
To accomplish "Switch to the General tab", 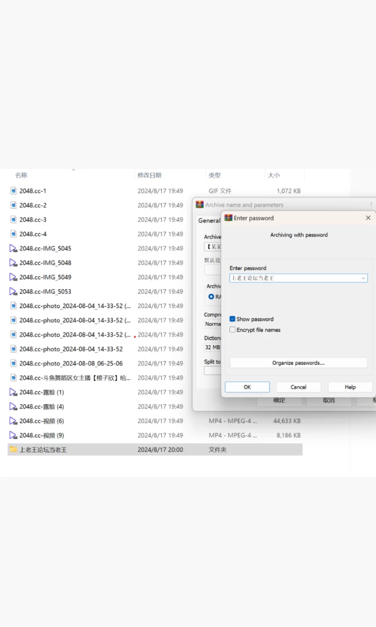I will pos(209,221).
